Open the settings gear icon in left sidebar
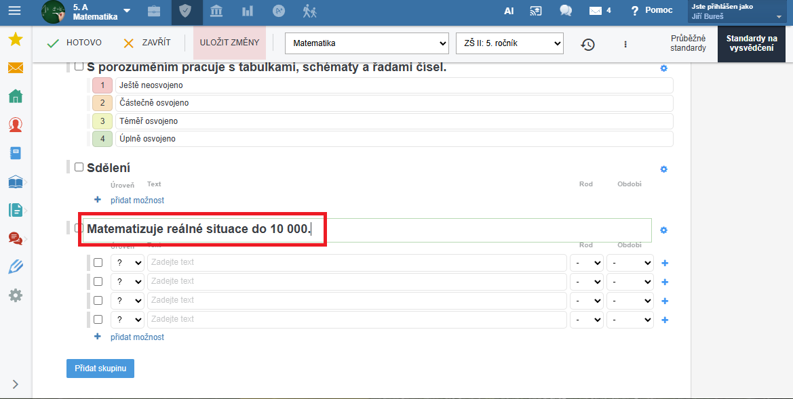The width and height of the screenshot is (793, 399). point(15,295)
